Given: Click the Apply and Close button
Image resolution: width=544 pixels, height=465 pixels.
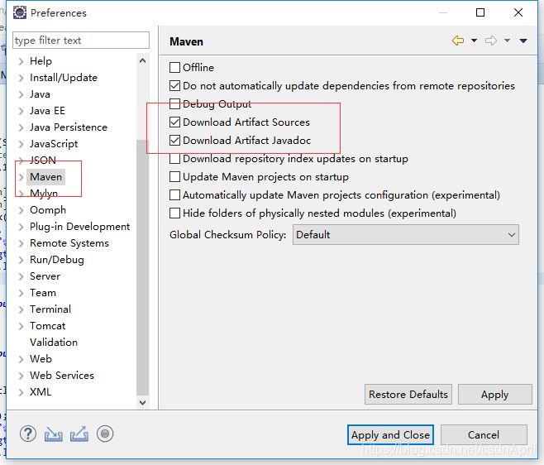Looking at the screenshot, I should [390, 434].
